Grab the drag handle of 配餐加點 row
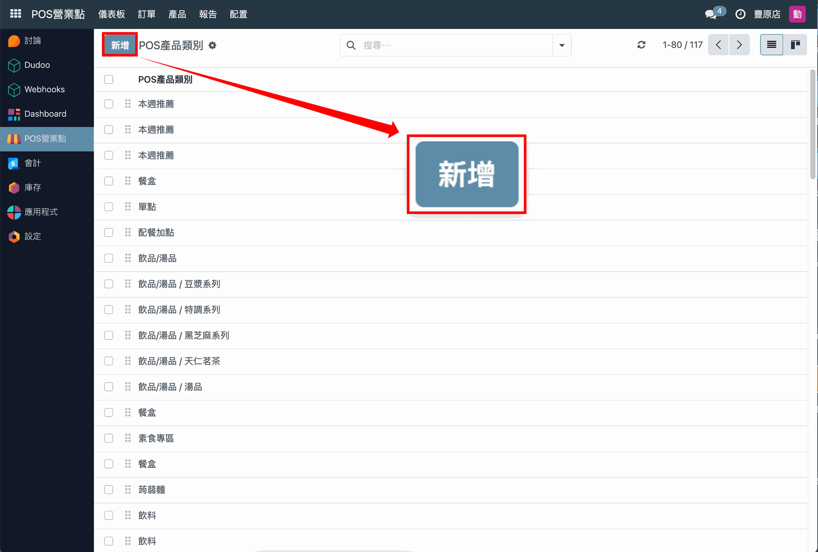 [128, 233]
